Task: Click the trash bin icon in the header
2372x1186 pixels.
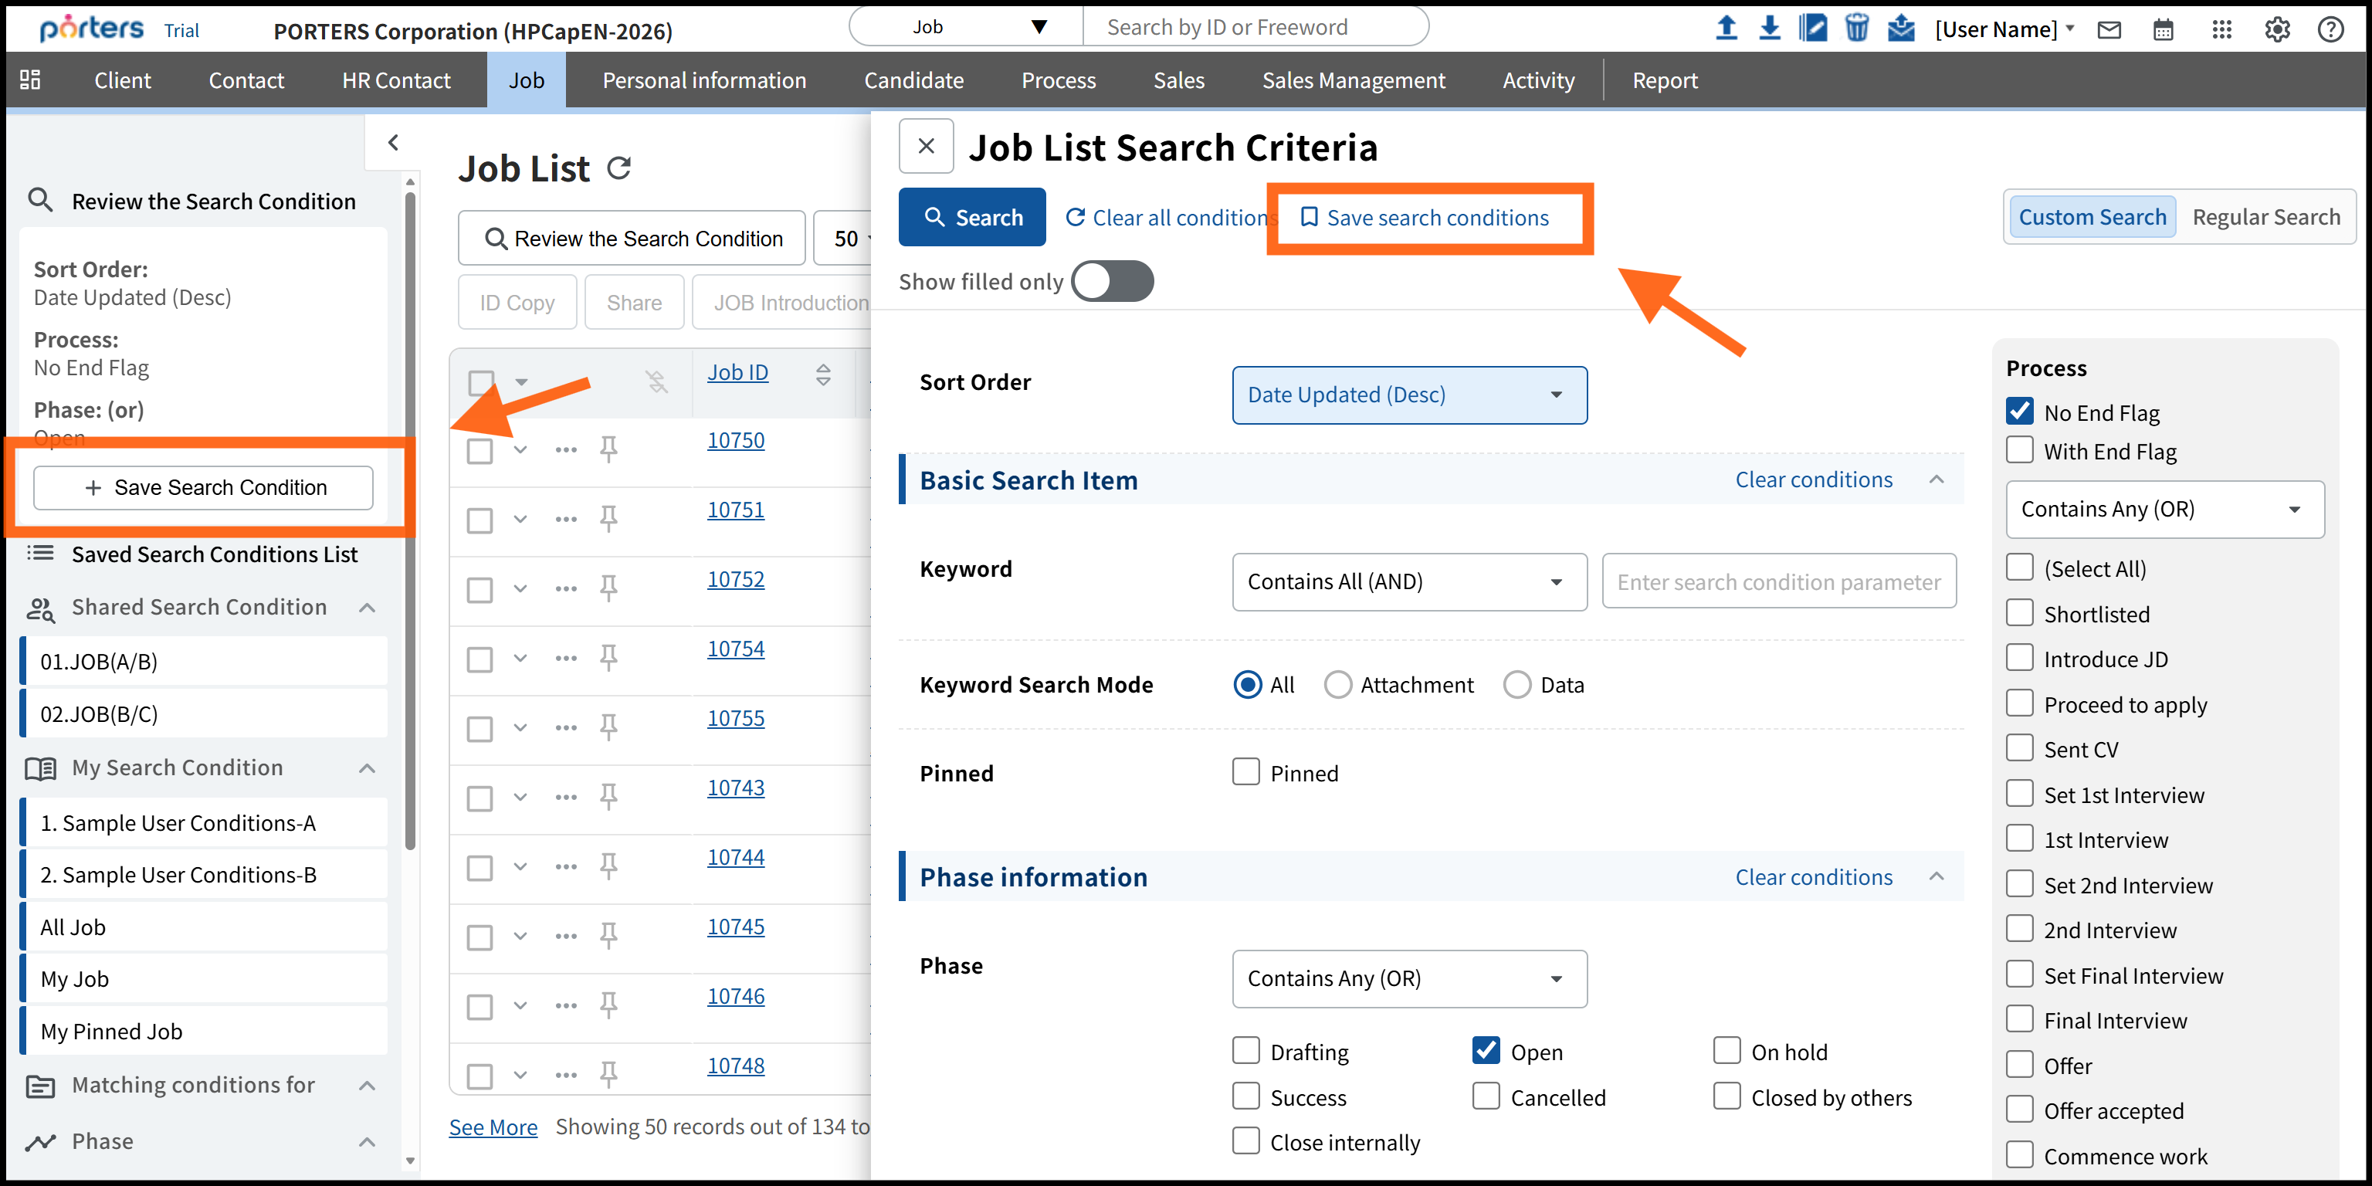Action: click(x=1856, y=29)
